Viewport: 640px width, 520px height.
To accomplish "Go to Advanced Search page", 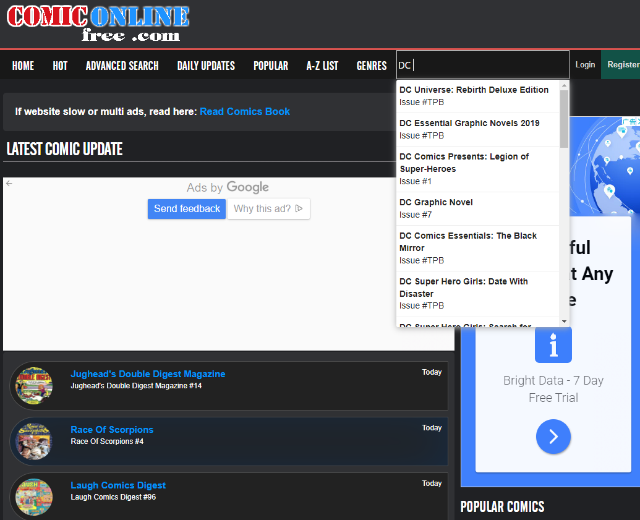I will [122, 66].
